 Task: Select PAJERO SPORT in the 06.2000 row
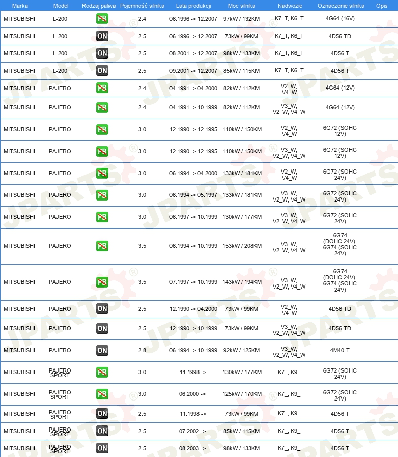[60, 394]
